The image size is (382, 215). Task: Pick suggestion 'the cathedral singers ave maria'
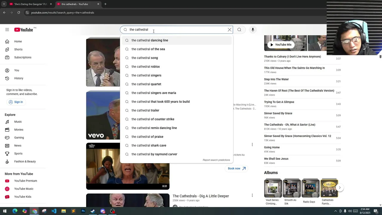[176, 93]
